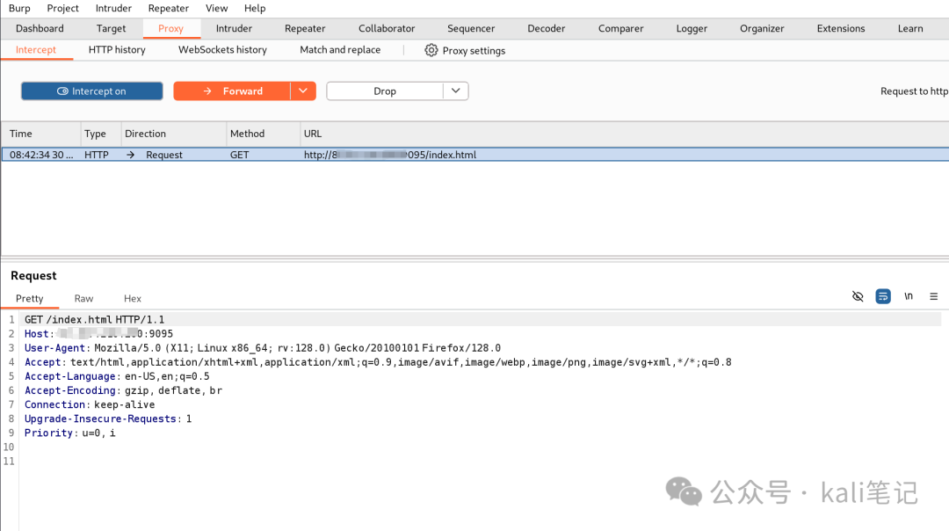The height and width of the screenshot is (531, 949).
Task: Switch request view to Raw
Action: coord(83,299)
